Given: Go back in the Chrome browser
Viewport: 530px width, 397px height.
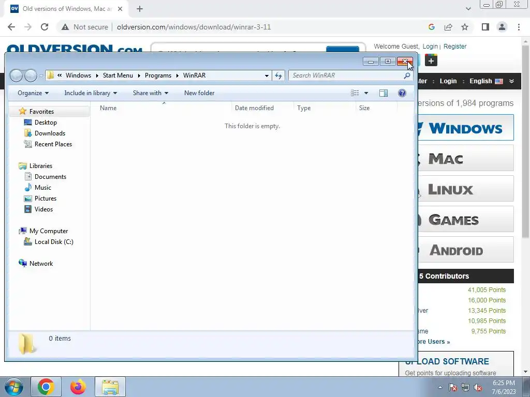Looking at the screenshot, I should 11,27.
